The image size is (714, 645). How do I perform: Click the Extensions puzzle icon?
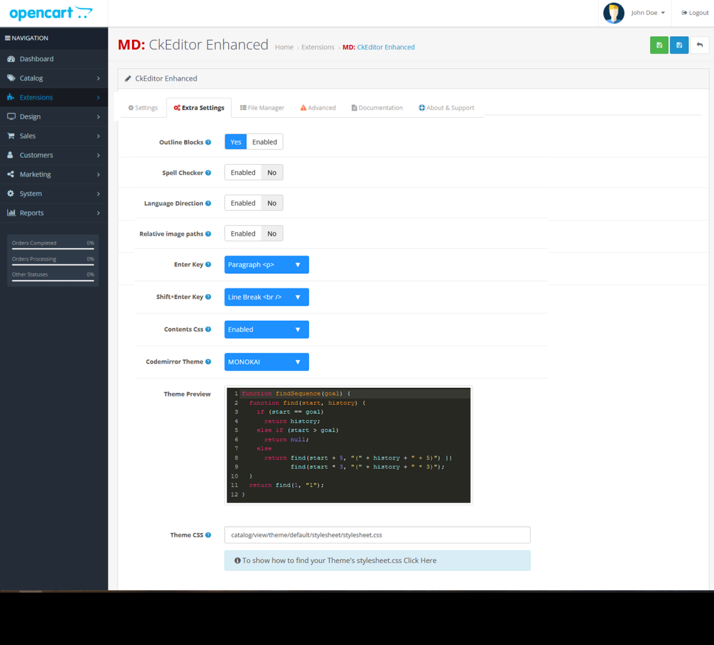click(x=11, y=97)
